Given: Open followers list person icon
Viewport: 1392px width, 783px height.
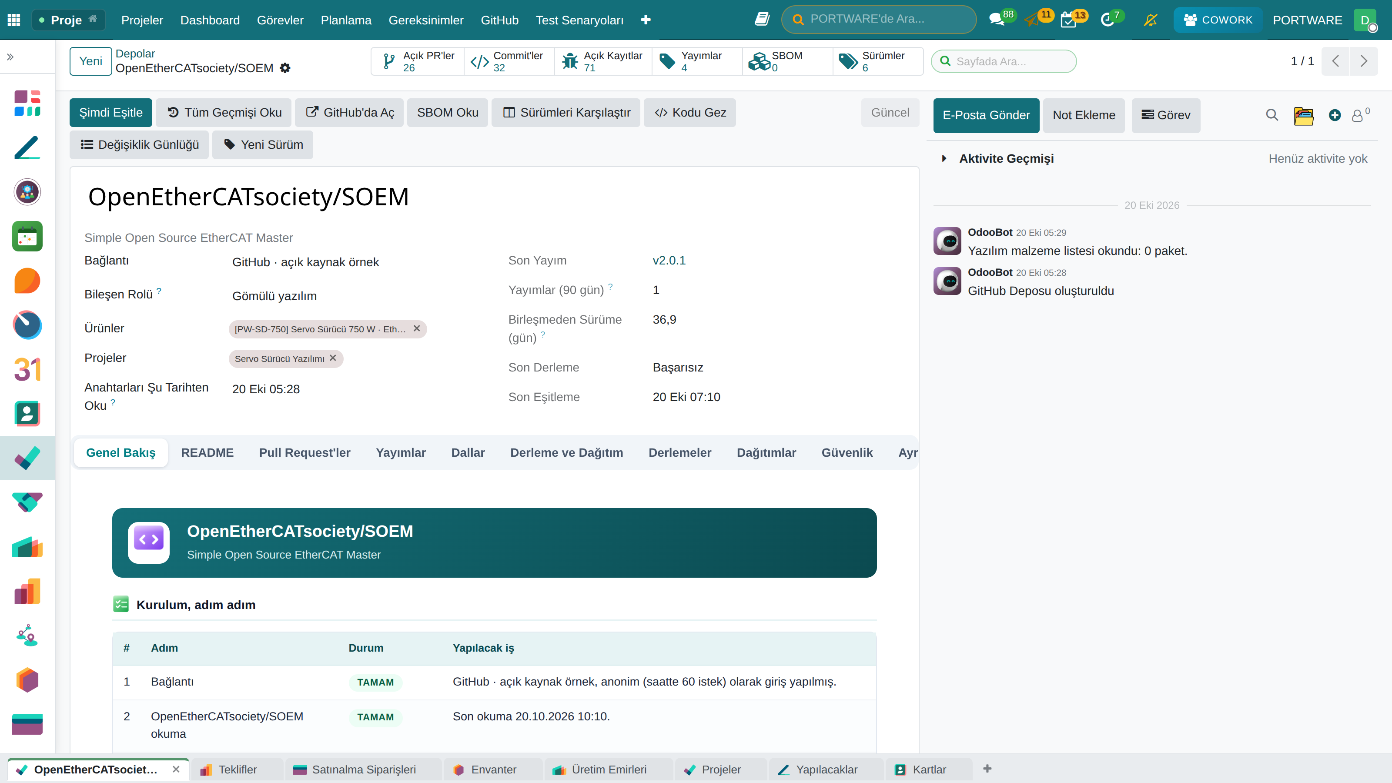Looking at the screenshot, I should [1357, 116].
